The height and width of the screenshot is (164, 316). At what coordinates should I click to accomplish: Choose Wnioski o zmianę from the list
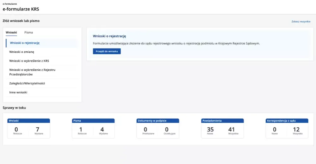[22, 52]
